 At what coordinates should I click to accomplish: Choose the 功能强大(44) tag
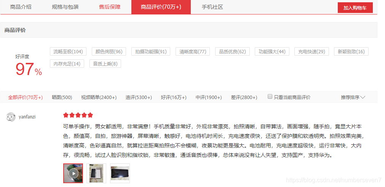(x=272, y=51)
